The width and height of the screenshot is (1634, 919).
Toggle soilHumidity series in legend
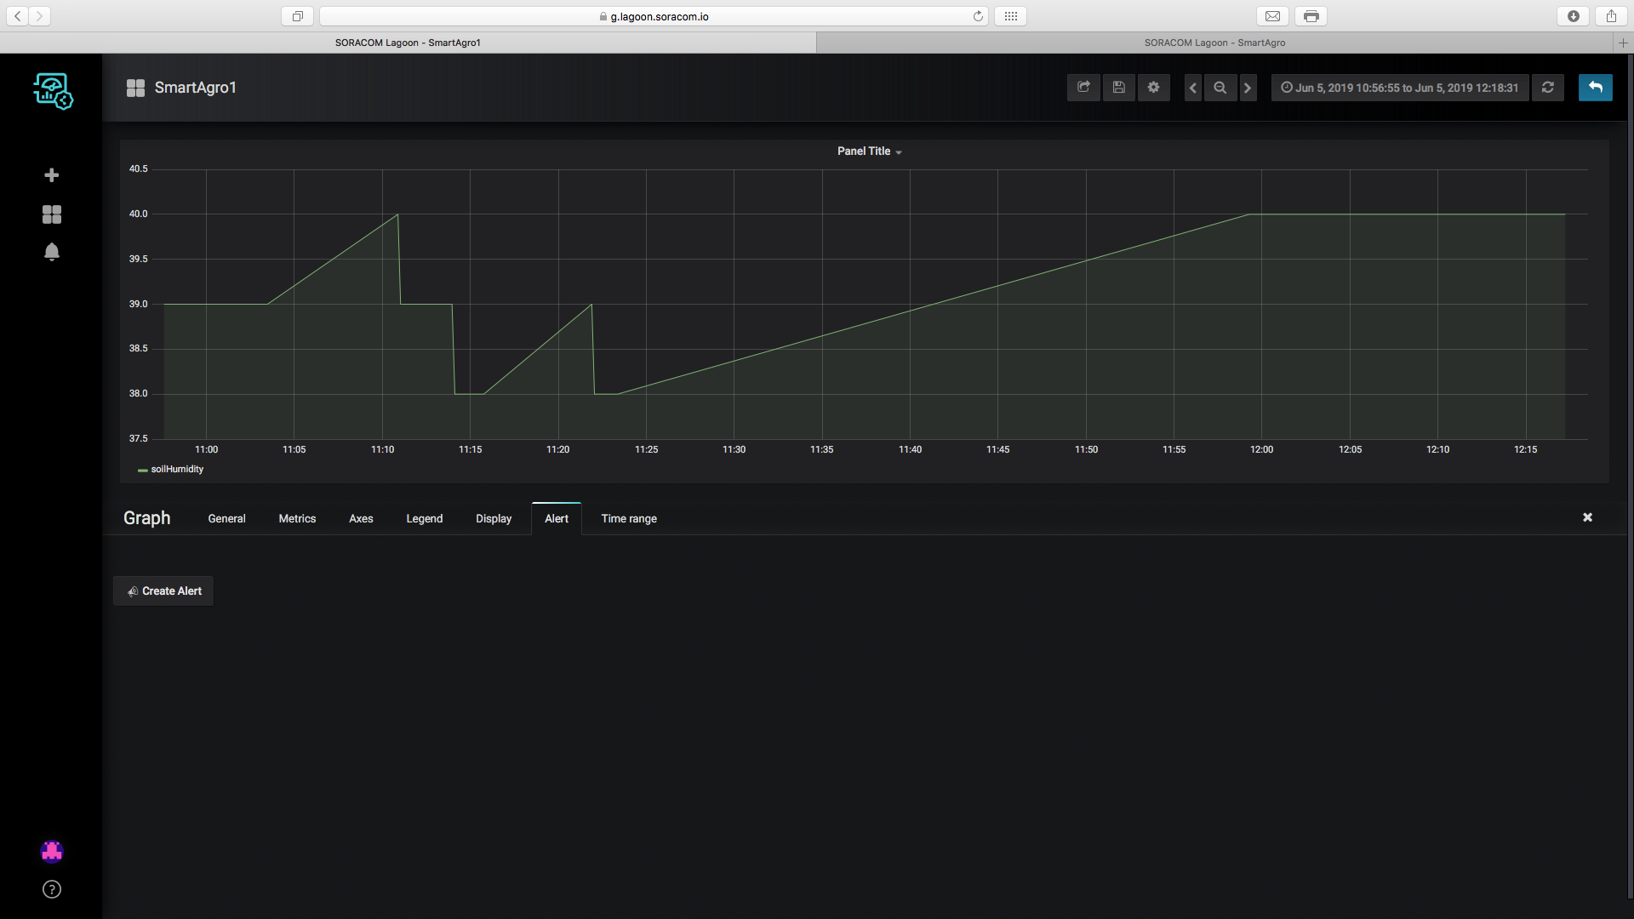click(177, 470)
